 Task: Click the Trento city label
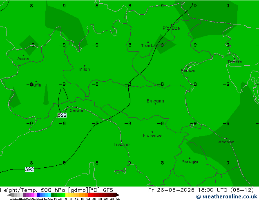click(147, 45)
